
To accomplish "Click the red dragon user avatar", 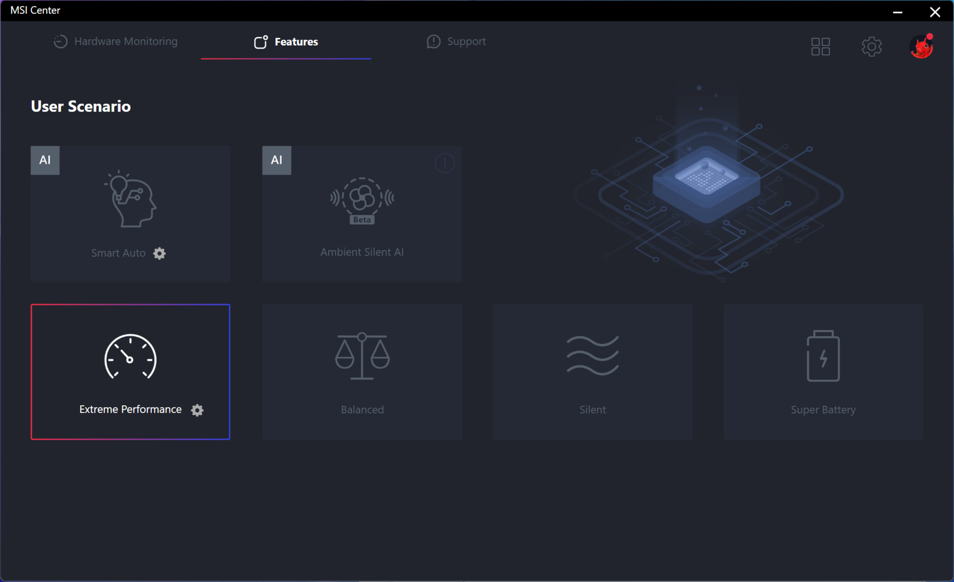I will [921, 47].
